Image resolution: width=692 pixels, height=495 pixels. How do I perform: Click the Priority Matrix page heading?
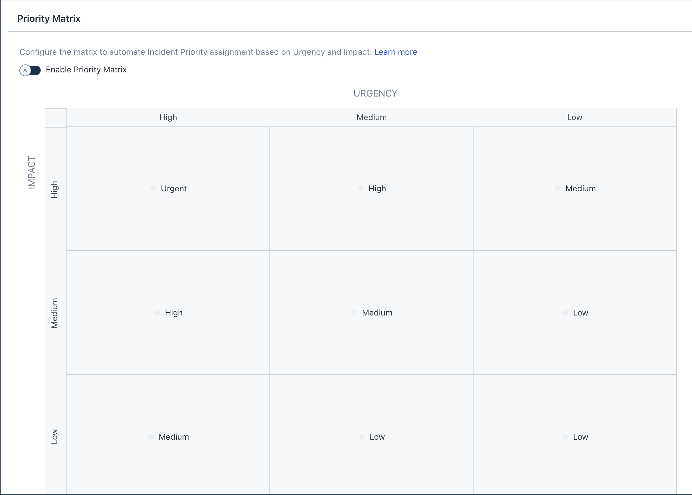pos(49,19)
